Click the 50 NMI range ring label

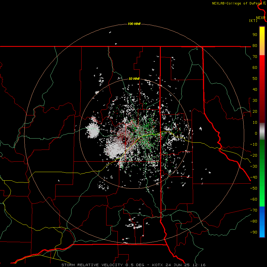coord(134,79)
